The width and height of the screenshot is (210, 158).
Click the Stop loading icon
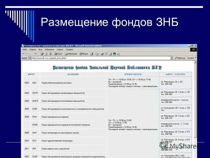coord(42,54)
